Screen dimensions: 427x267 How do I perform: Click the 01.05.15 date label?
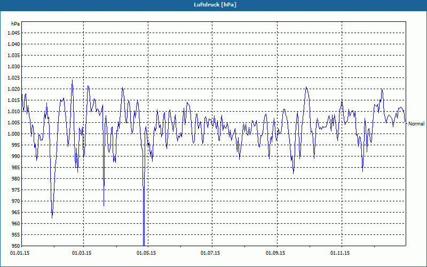click(x=146, y=253)
